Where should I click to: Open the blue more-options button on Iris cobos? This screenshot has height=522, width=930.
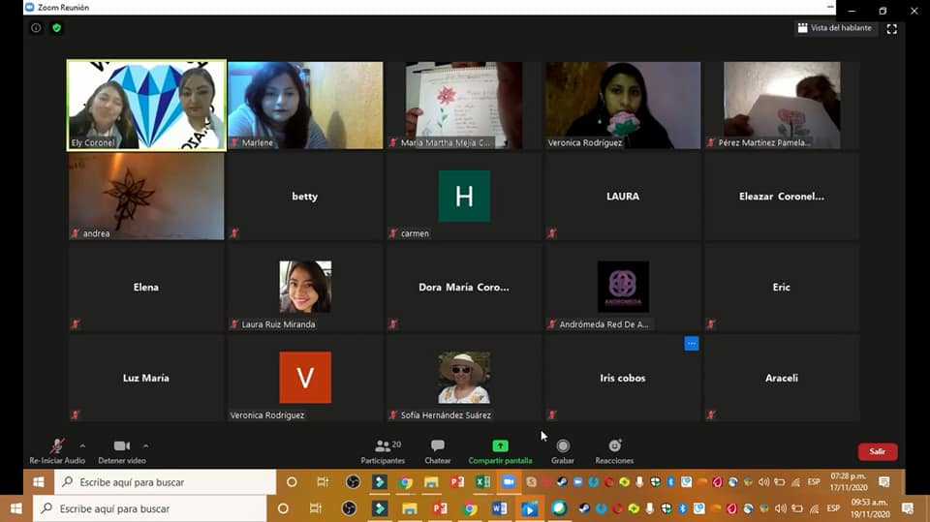point(691,343)
